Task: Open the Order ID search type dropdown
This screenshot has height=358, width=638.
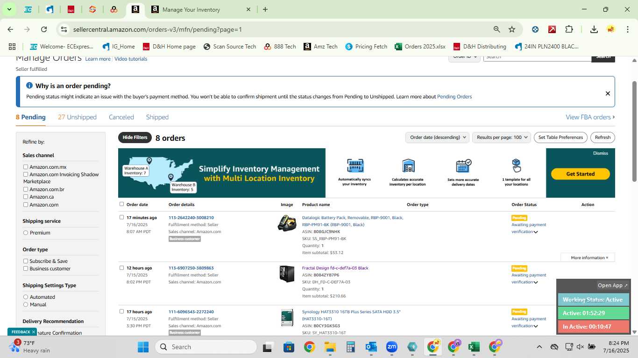Action: click(464, 57)
